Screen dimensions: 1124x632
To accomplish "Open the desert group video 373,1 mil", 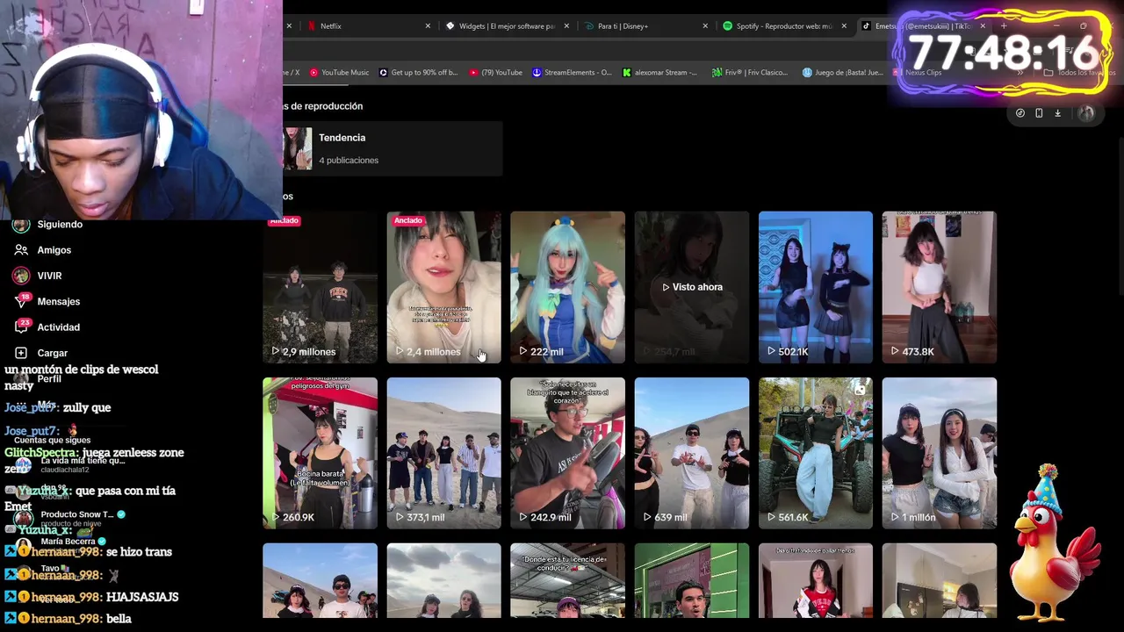I will click(x=443, y=453).
